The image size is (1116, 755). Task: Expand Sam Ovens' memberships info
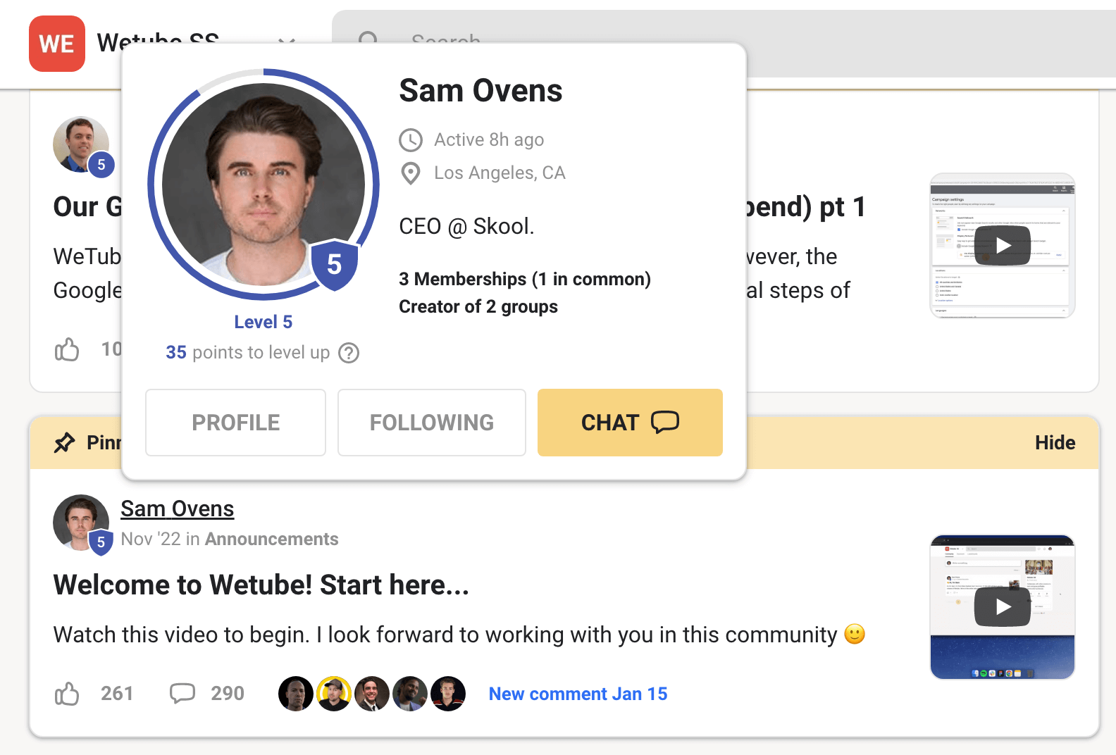point(524,279)
